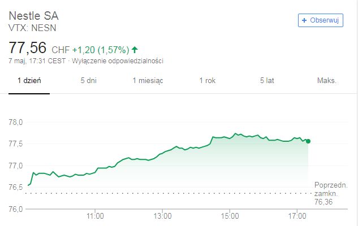Viewport: 358px width, 226px height.
Task: Switch to the 5 lat tab
Action: (x=267, y=81)
